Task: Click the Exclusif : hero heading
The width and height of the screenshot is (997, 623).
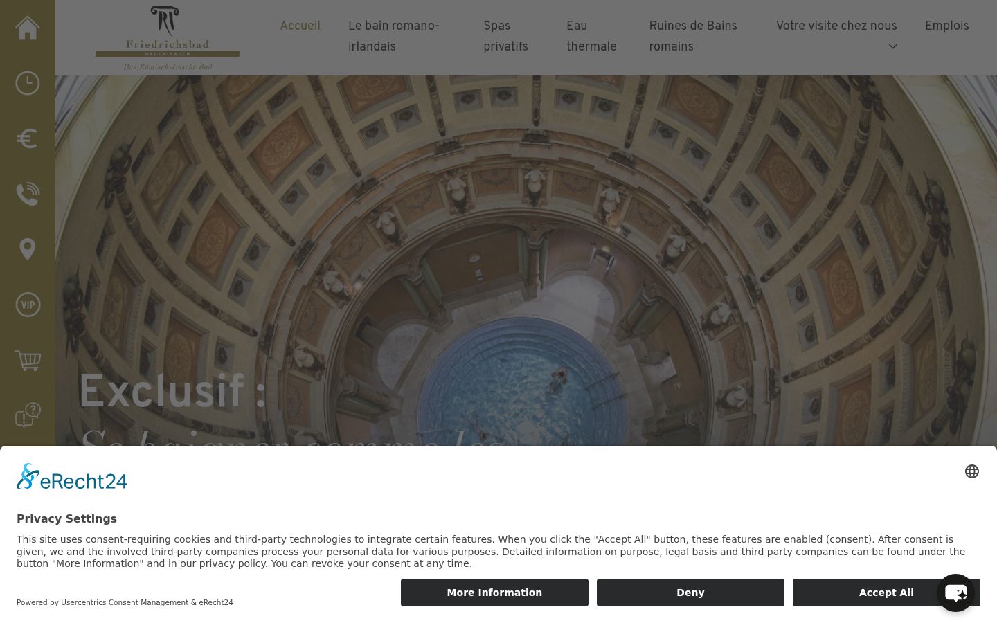Action: 172,391
